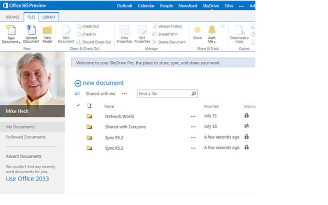Click the Office 365 logo
This screenshot has height=205, width=328.
coord(6,6)
